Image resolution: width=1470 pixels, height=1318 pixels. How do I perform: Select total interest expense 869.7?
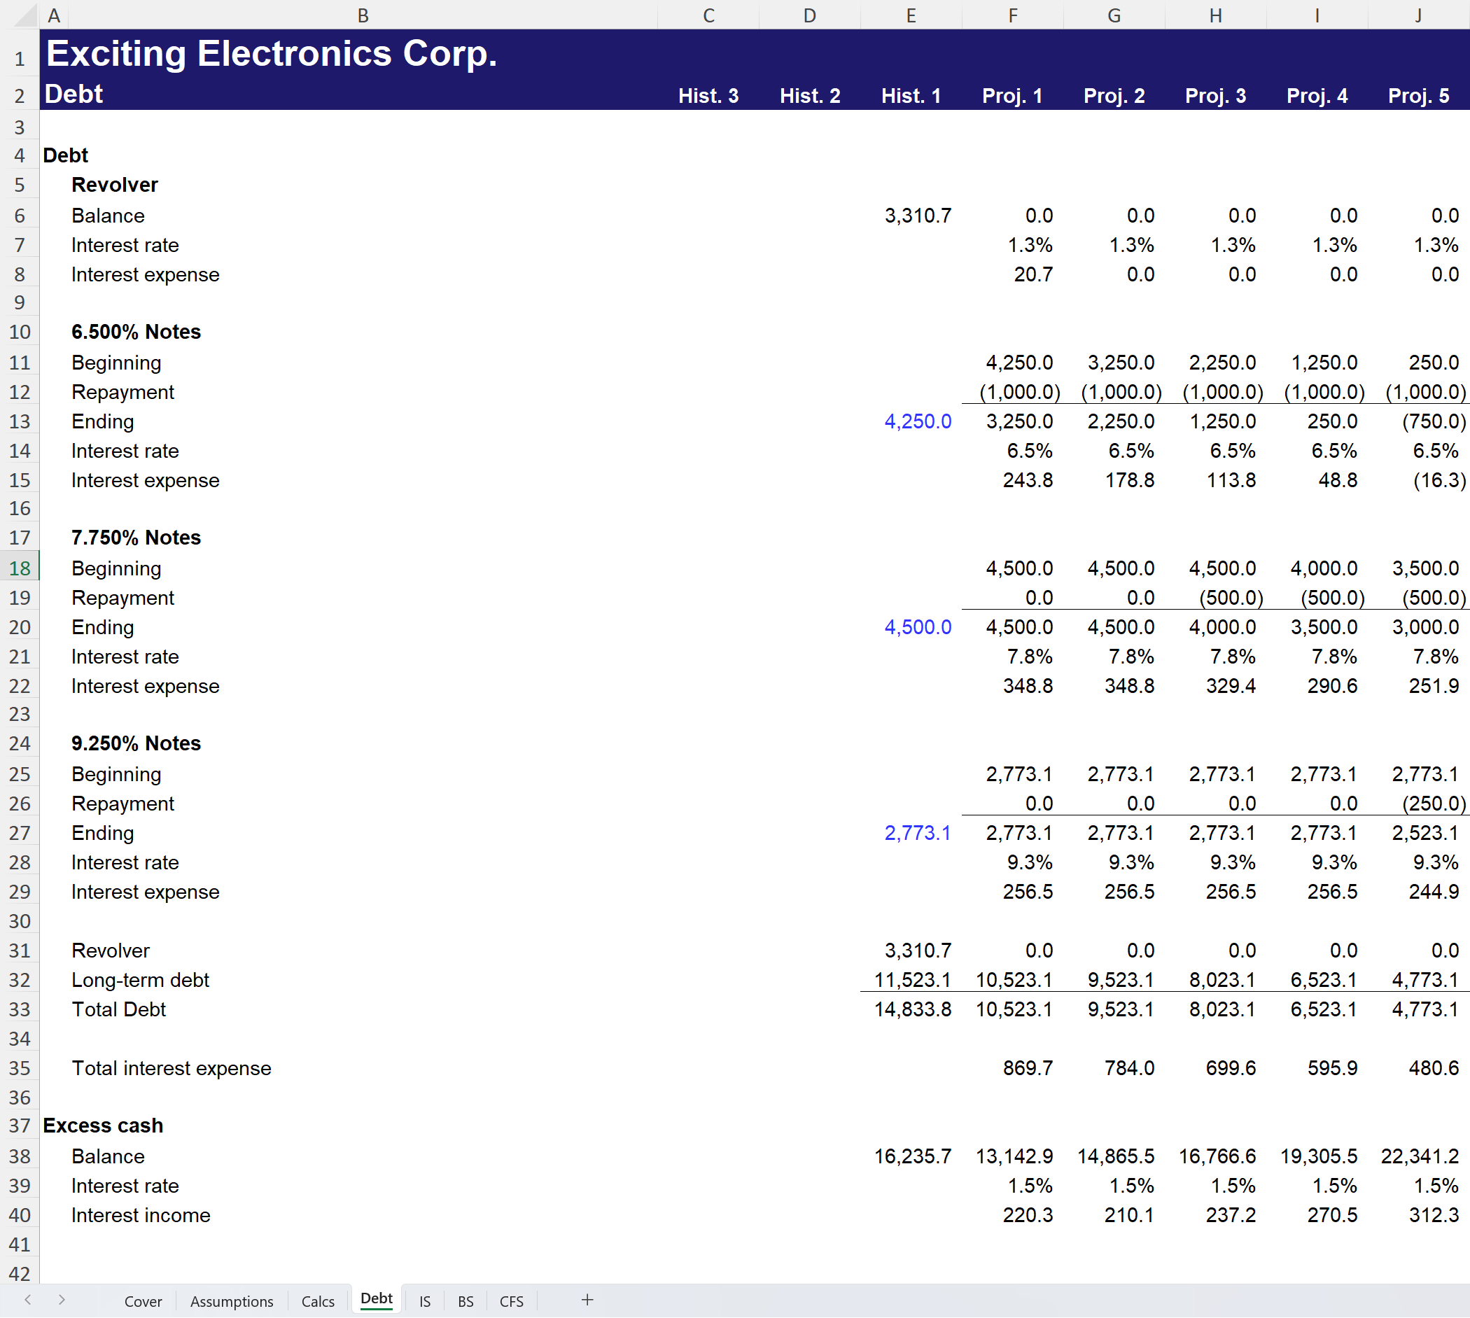point(1028,1068)
